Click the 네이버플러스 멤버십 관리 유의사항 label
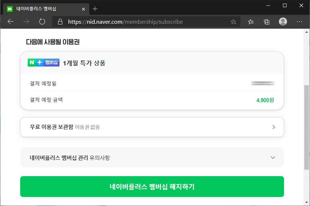The width and height of the screenshot is (310, 206). point(70,158)
